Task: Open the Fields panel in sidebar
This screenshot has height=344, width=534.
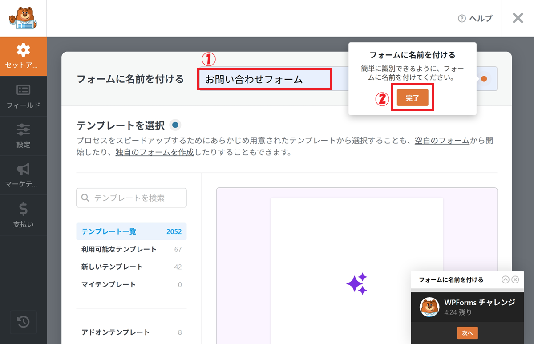Action: click(23, 96)
